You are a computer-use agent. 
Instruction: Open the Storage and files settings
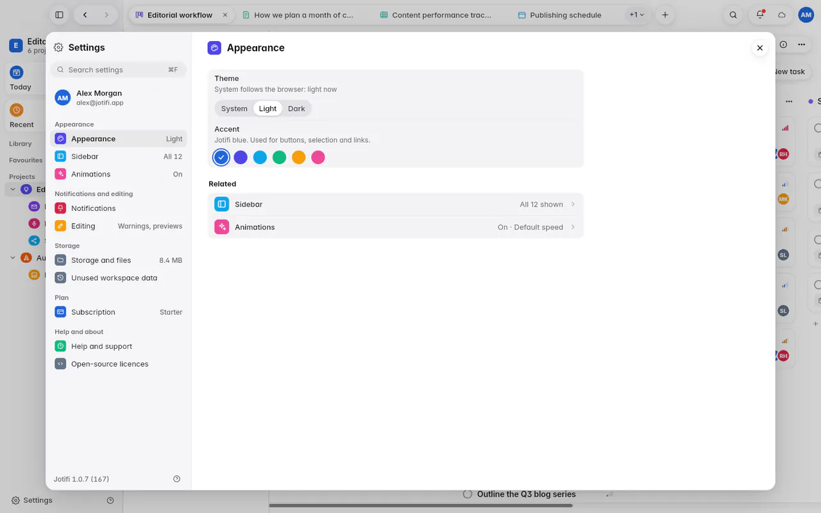click(x=119, y=260)
